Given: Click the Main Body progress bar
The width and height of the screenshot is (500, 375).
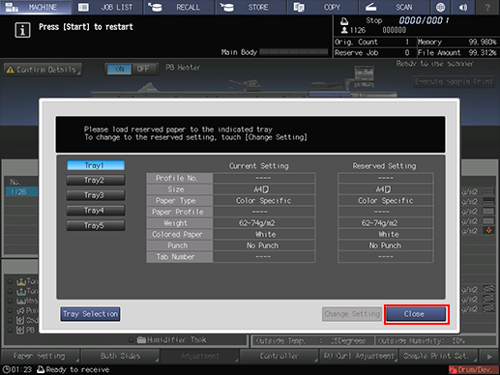Looking at the screenshot, I should (293, 52).
